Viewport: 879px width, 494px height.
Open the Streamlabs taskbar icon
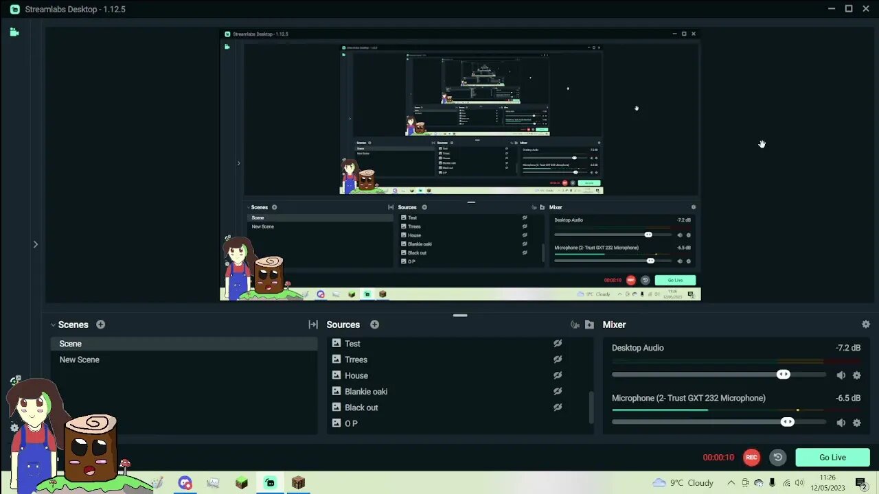[270, 483]
